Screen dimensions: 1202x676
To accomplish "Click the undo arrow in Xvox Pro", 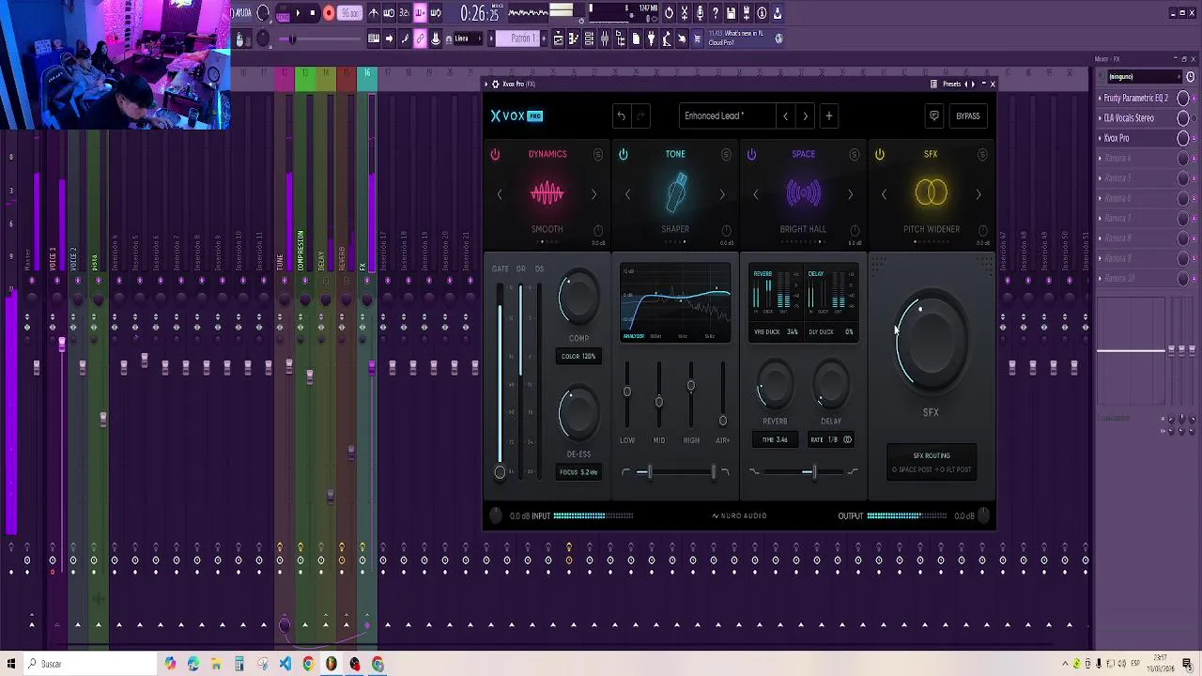I will [621, 116].
